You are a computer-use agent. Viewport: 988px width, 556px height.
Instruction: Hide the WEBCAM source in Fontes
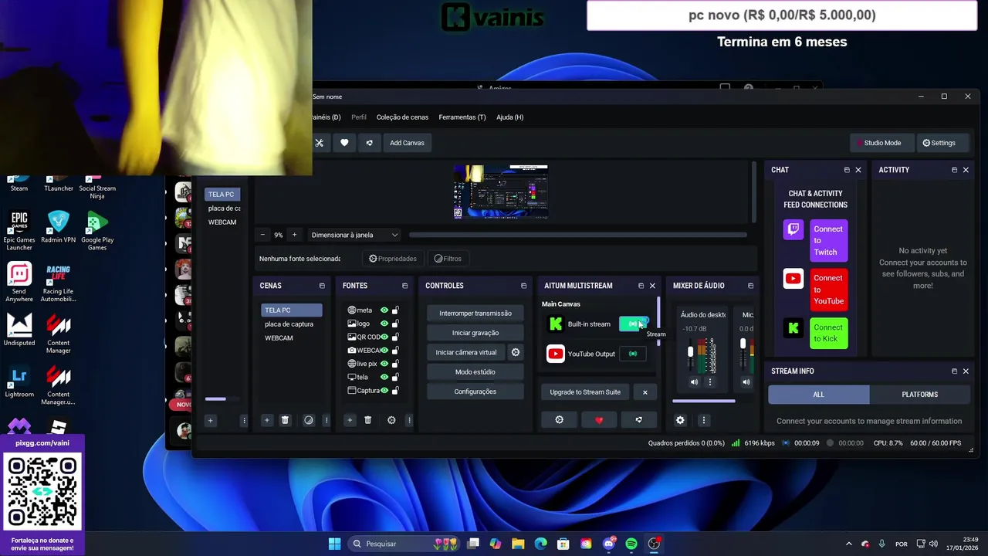(384, 351)
